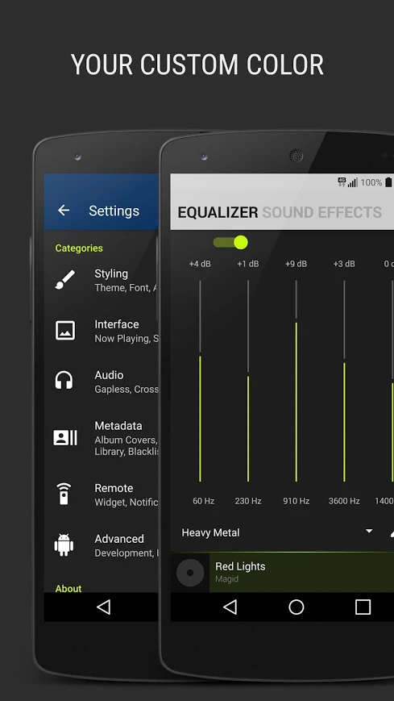Open the Red Lights now playing bar
The image size is (394, 701).
click(282, 573)
